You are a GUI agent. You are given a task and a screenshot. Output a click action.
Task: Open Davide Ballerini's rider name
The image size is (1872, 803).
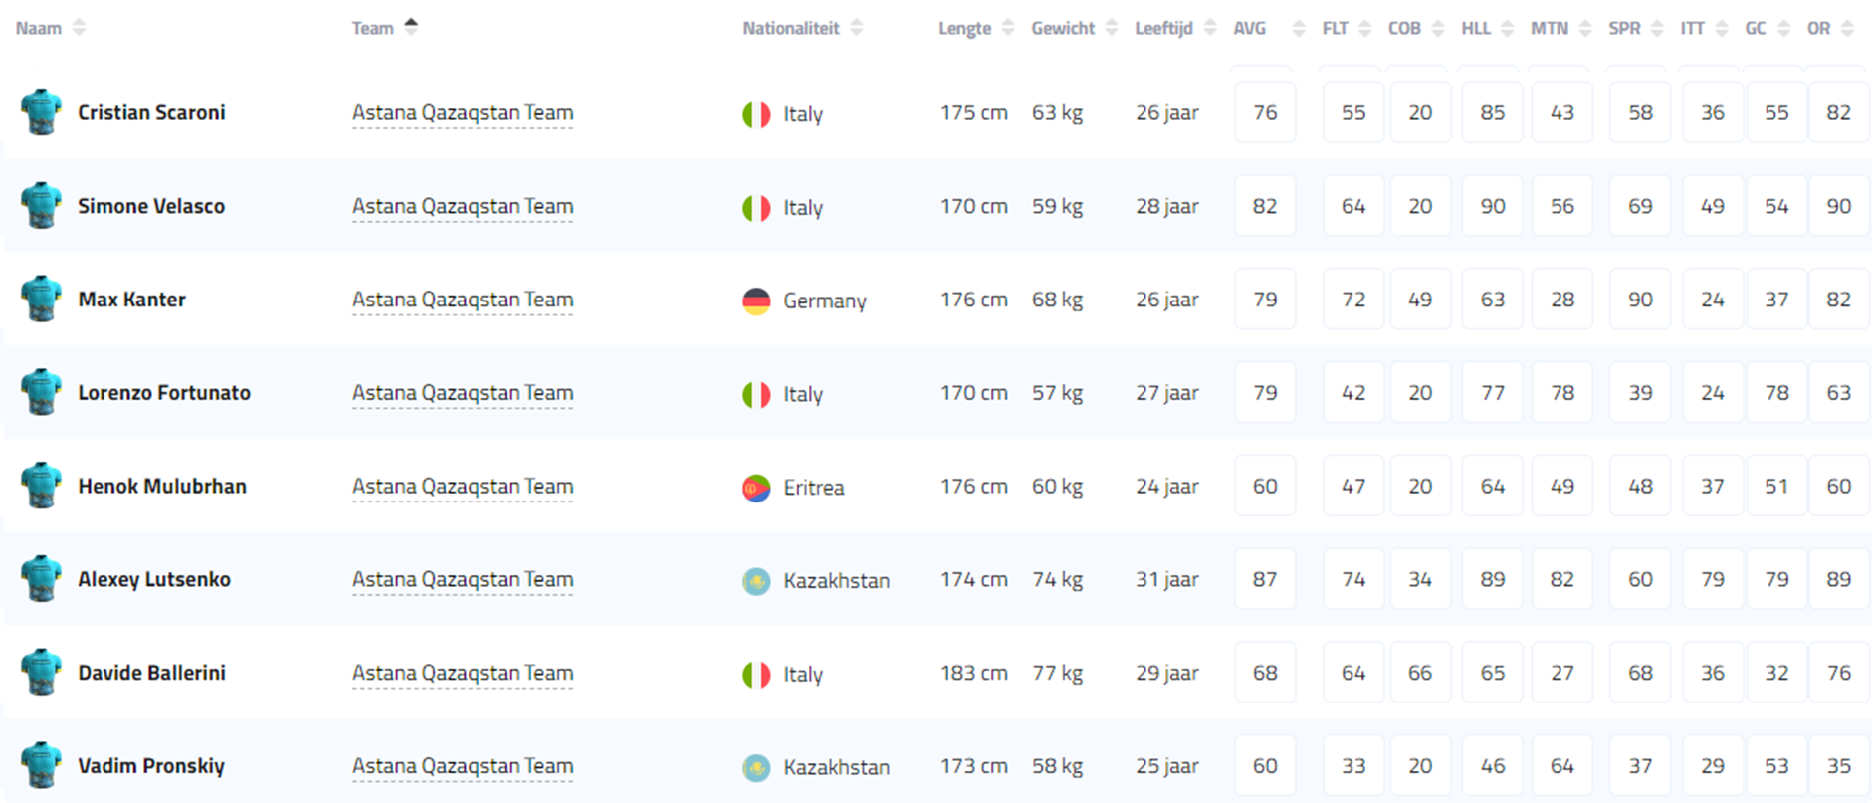tap(151, 673)
